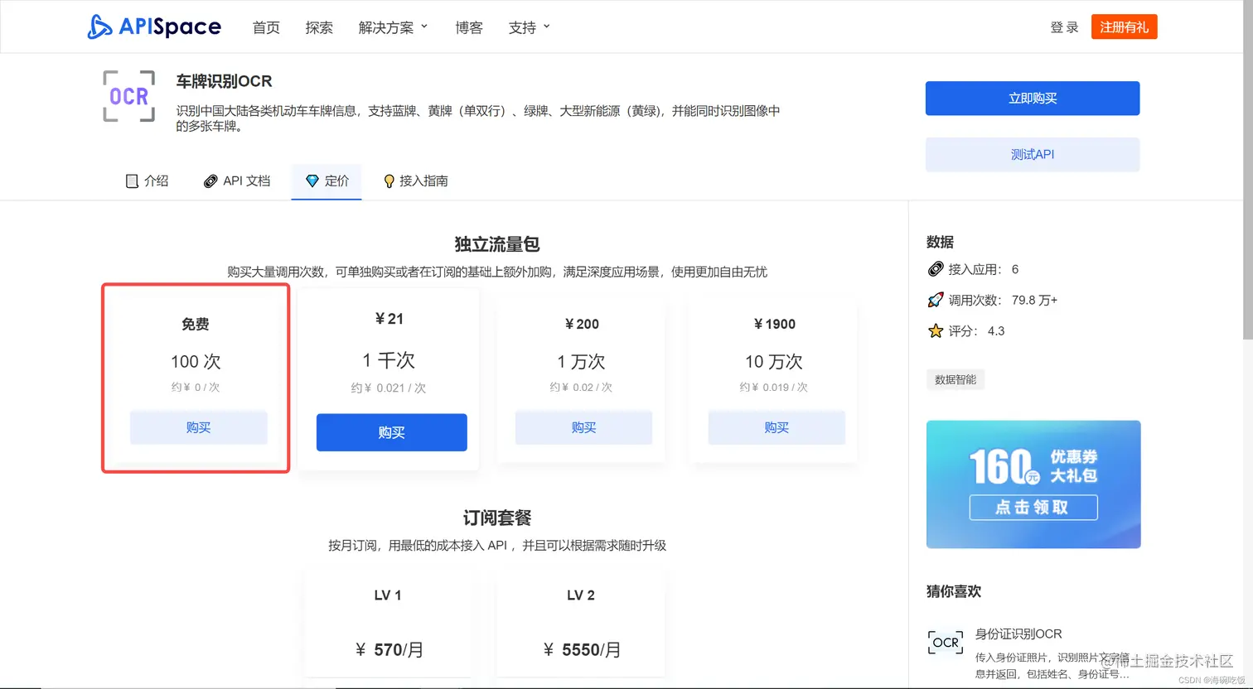This screenshot has height=689, width=1253.
Task: Open 测试API
Action: tap(1032, 154)
